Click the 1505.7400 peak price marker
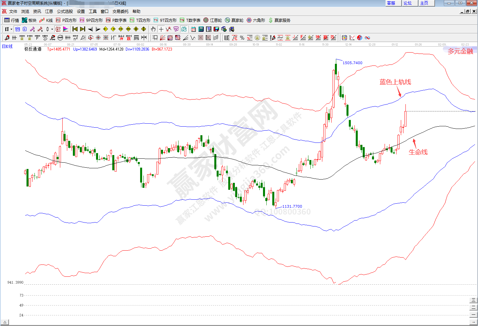Screen dimensions: 478x326 click(x=352, y=63)
